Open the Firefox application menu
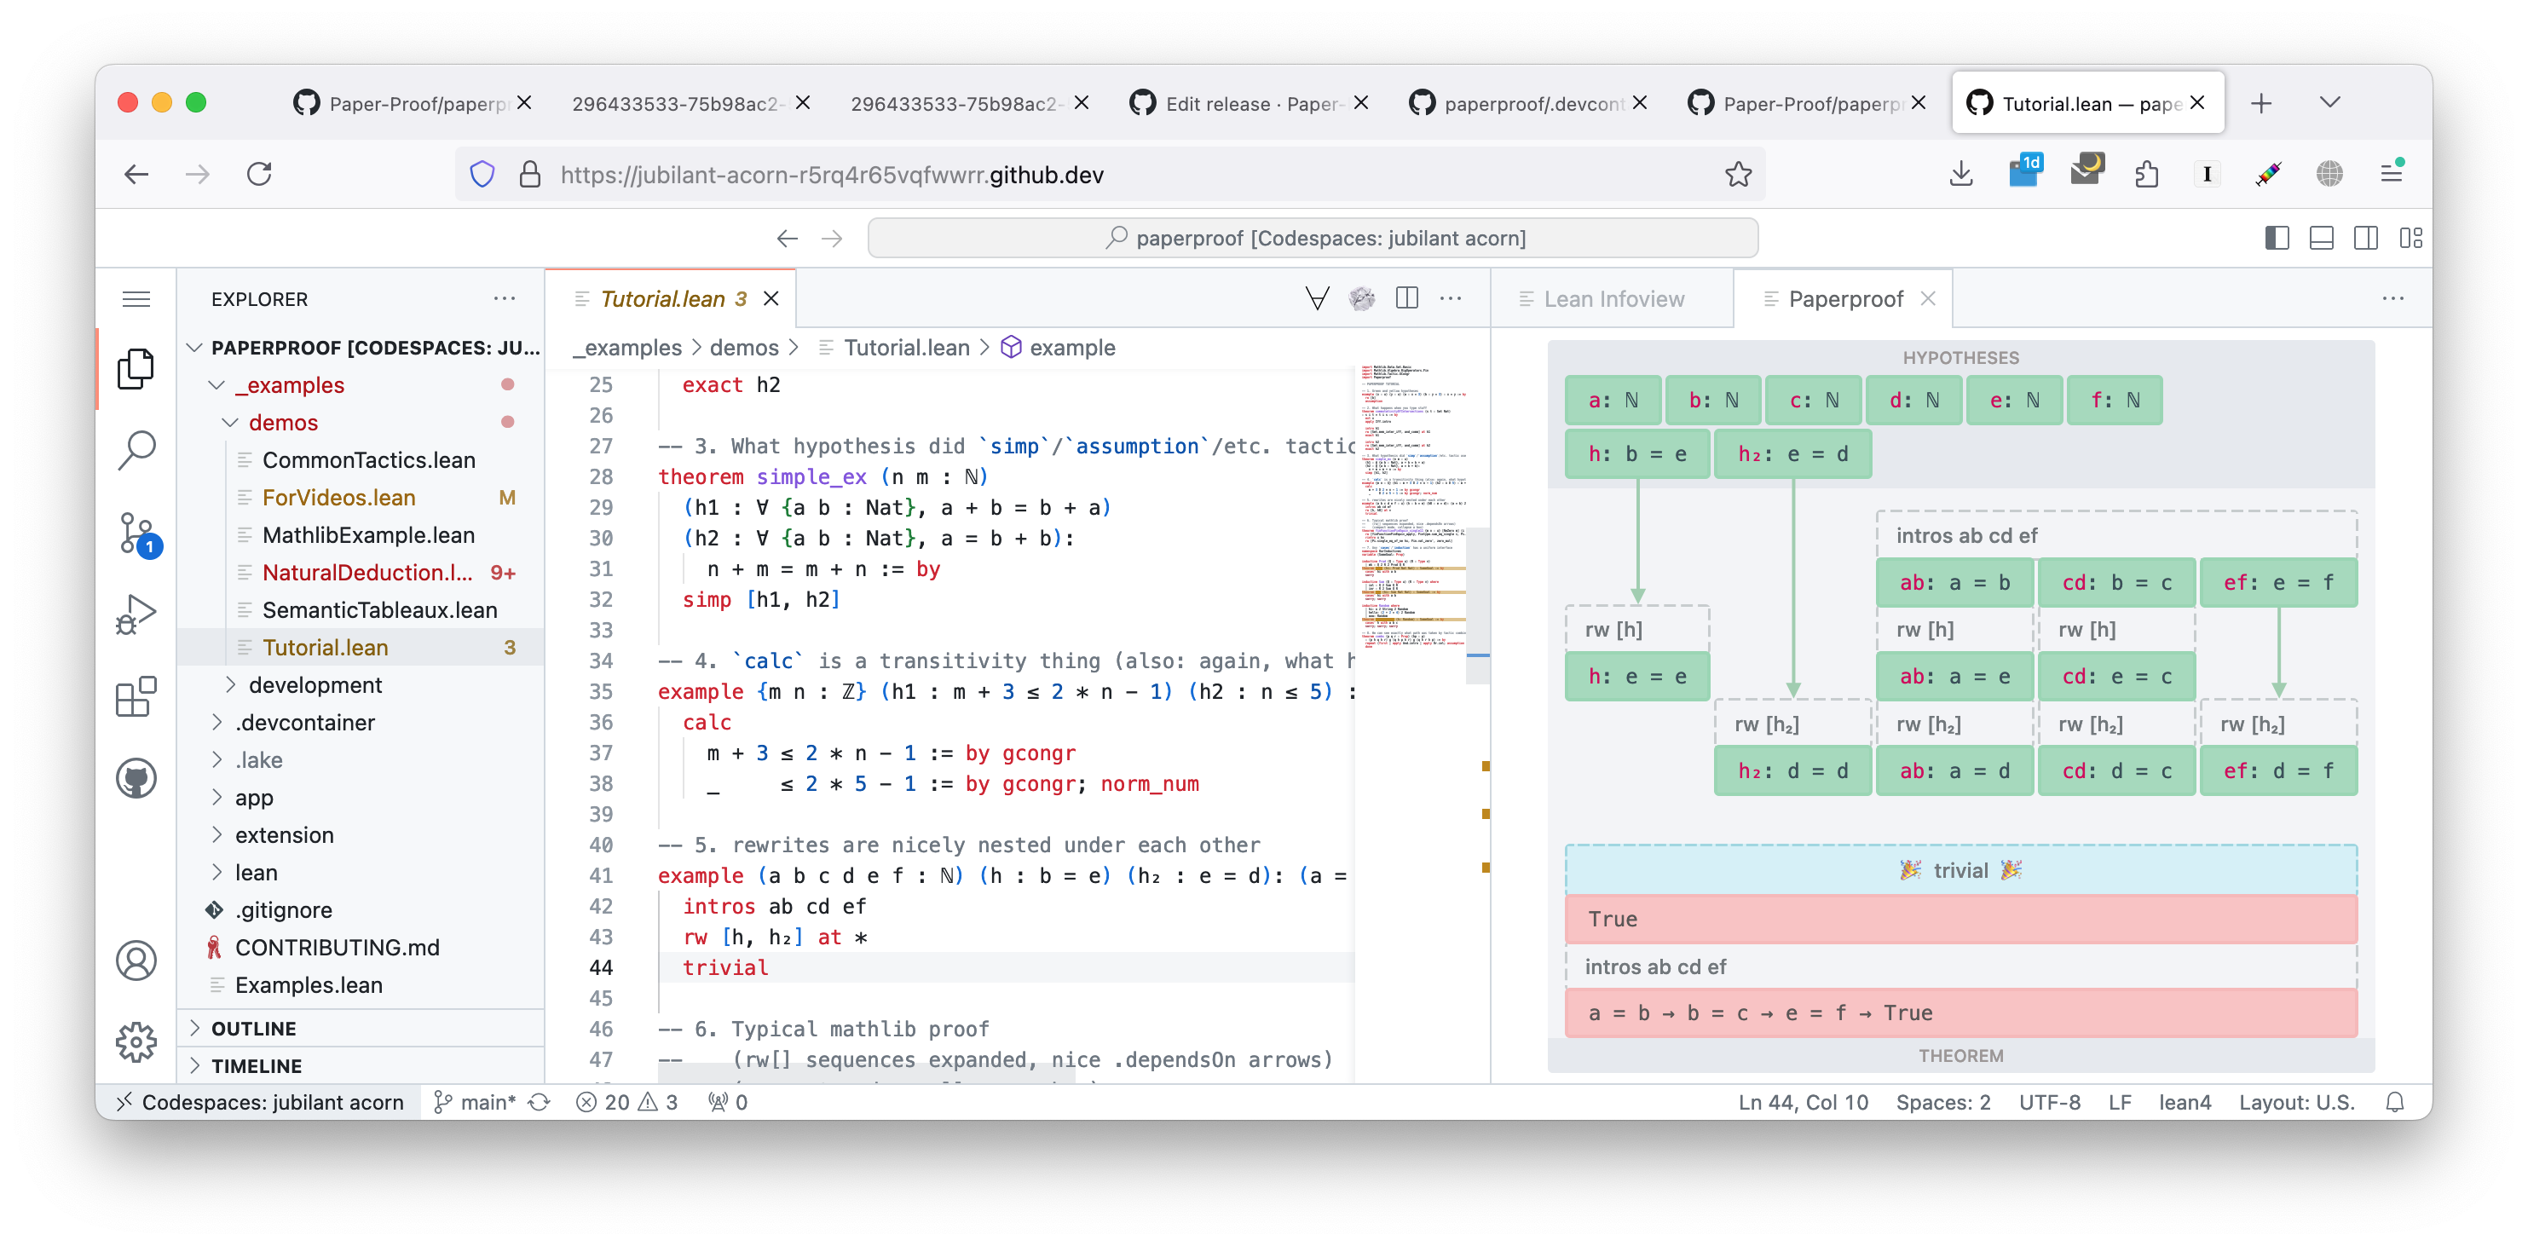 2392,174
